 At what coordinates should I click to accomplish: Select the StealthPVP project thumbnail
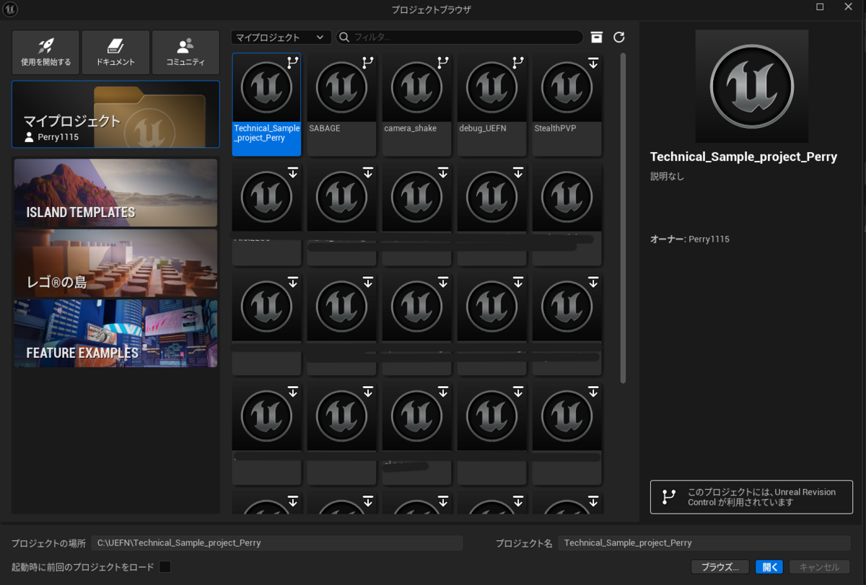click(567, 87)
